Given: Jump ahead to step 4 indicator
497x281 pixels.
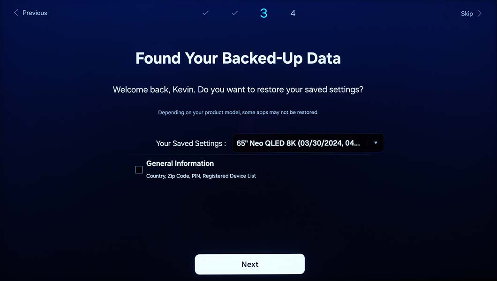Looking at the screenshot, I should (293, 13).
